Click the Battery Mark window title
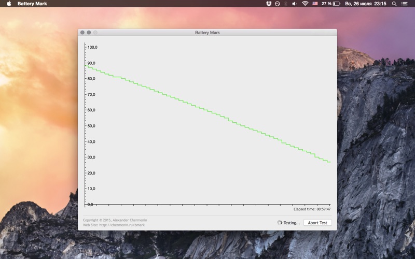The width and height of the screenshot is (415, 259). click(208, 33)
